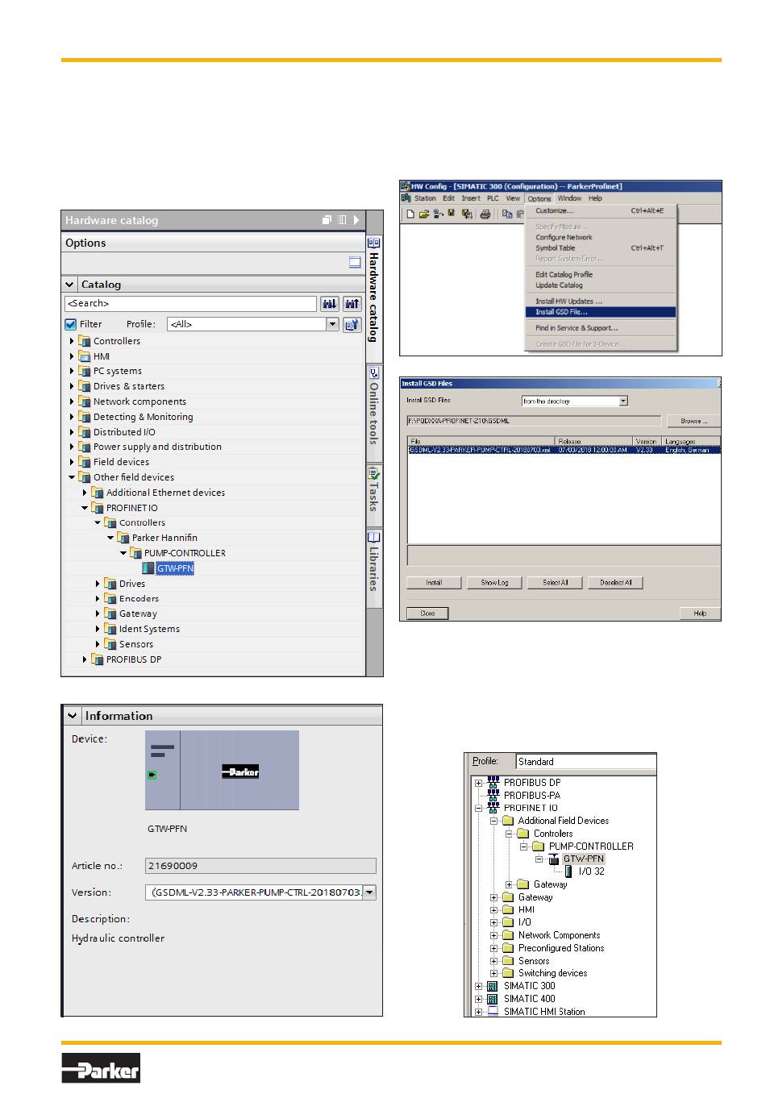
Task: Open the profile settings icon next to Profile dropdown
Action: tap(352, 324)
